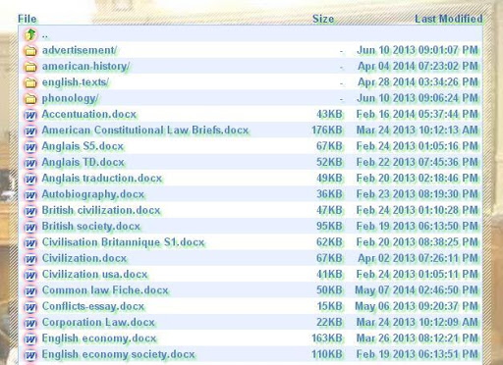Sort by the Size column header
Image resolution: width=503 pixels, height=365 pixels.
click(323, 19)
